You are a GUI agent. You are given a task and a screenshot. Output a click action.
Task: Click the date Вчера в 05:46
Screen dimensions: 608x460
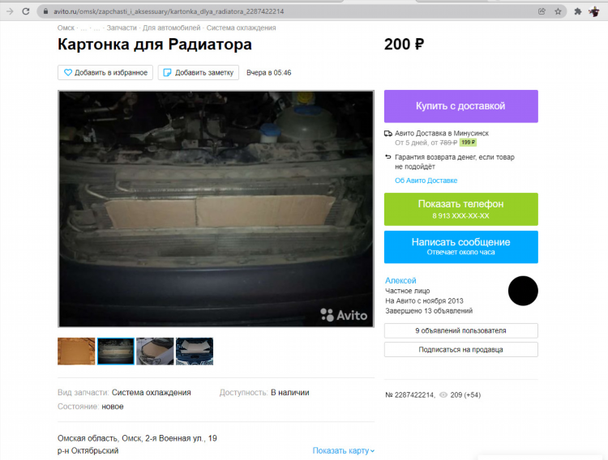point(268,73)
